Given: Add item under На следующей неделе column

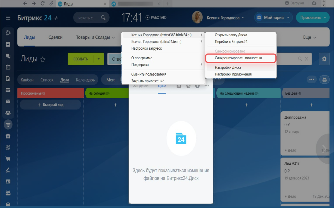Looking at the screenshot, I should [247, 105].
